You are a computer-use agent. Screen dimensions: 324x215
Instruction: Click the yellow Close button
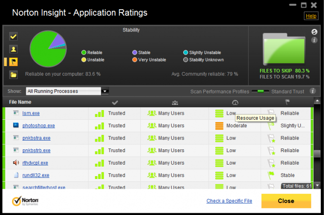[286, 201]
